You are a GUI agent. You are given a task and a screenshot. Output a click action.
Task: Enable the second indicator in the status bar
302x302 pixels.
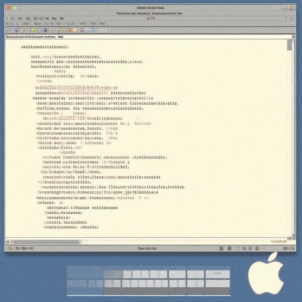[229, 248]
